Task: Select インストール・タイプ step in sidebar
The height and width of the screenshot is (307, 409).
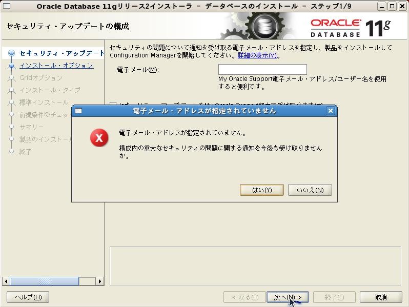Action: click(x=50, y=90)
